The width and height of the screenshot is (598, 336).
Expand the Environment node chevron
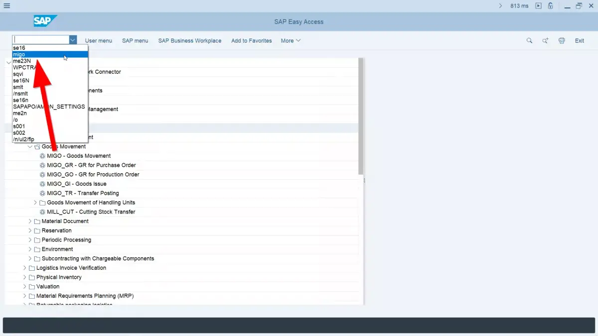click(x=30, y=249)
